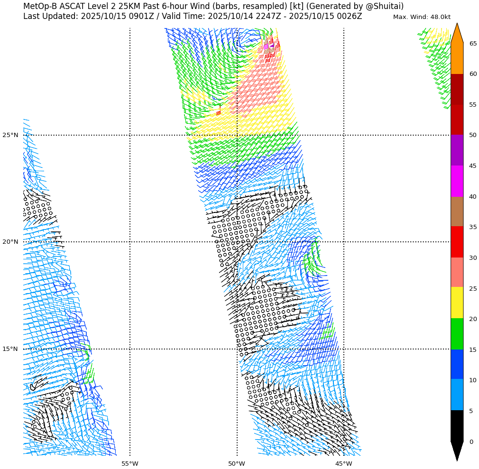Click the orange arrow tip atop the colorbar
The height and width of the screenshot is (469, 479).
pyautogui.click(x=457, y=34)
